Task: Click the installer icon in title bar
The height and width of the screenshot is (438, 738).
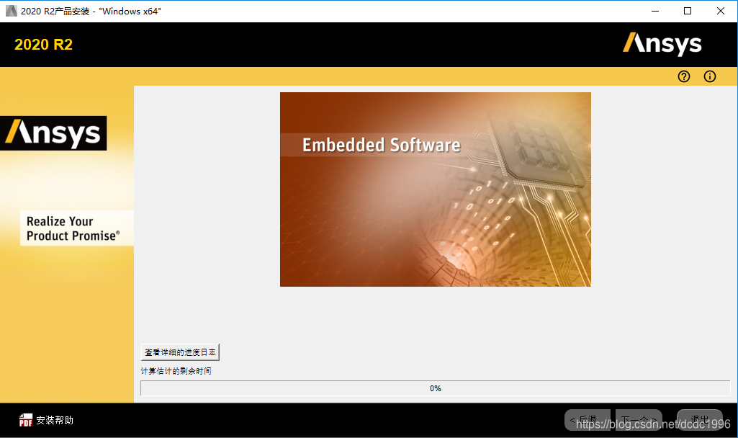Action: pos(11,11)
